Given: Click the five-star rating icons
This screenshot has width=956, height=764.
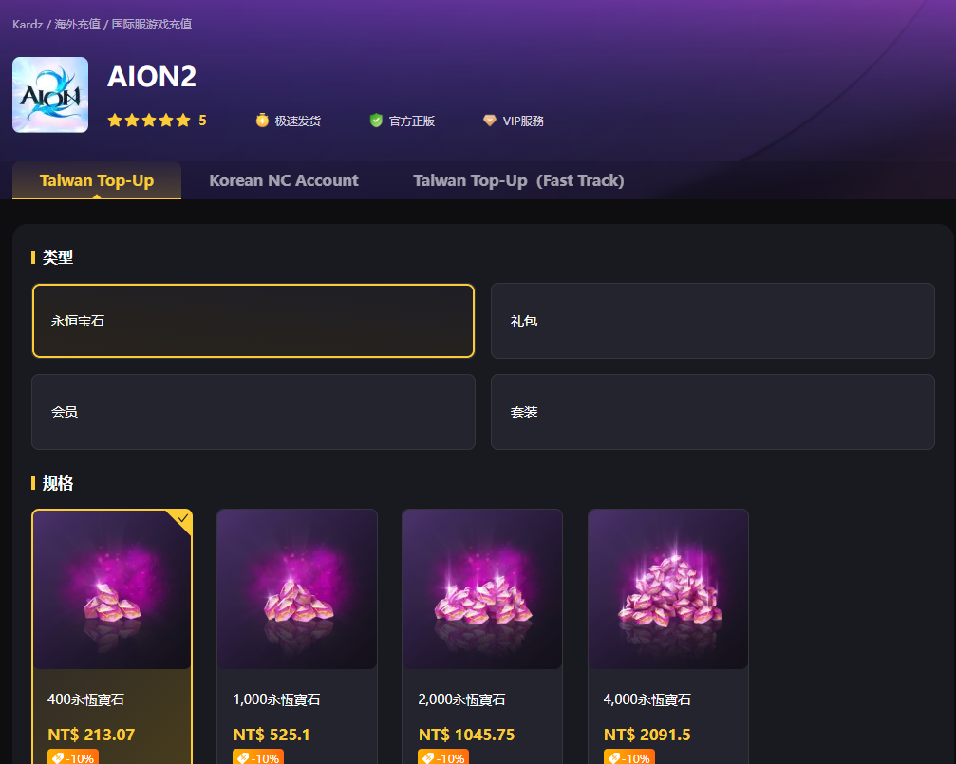Looking at the screenshot, I should 149,121.
